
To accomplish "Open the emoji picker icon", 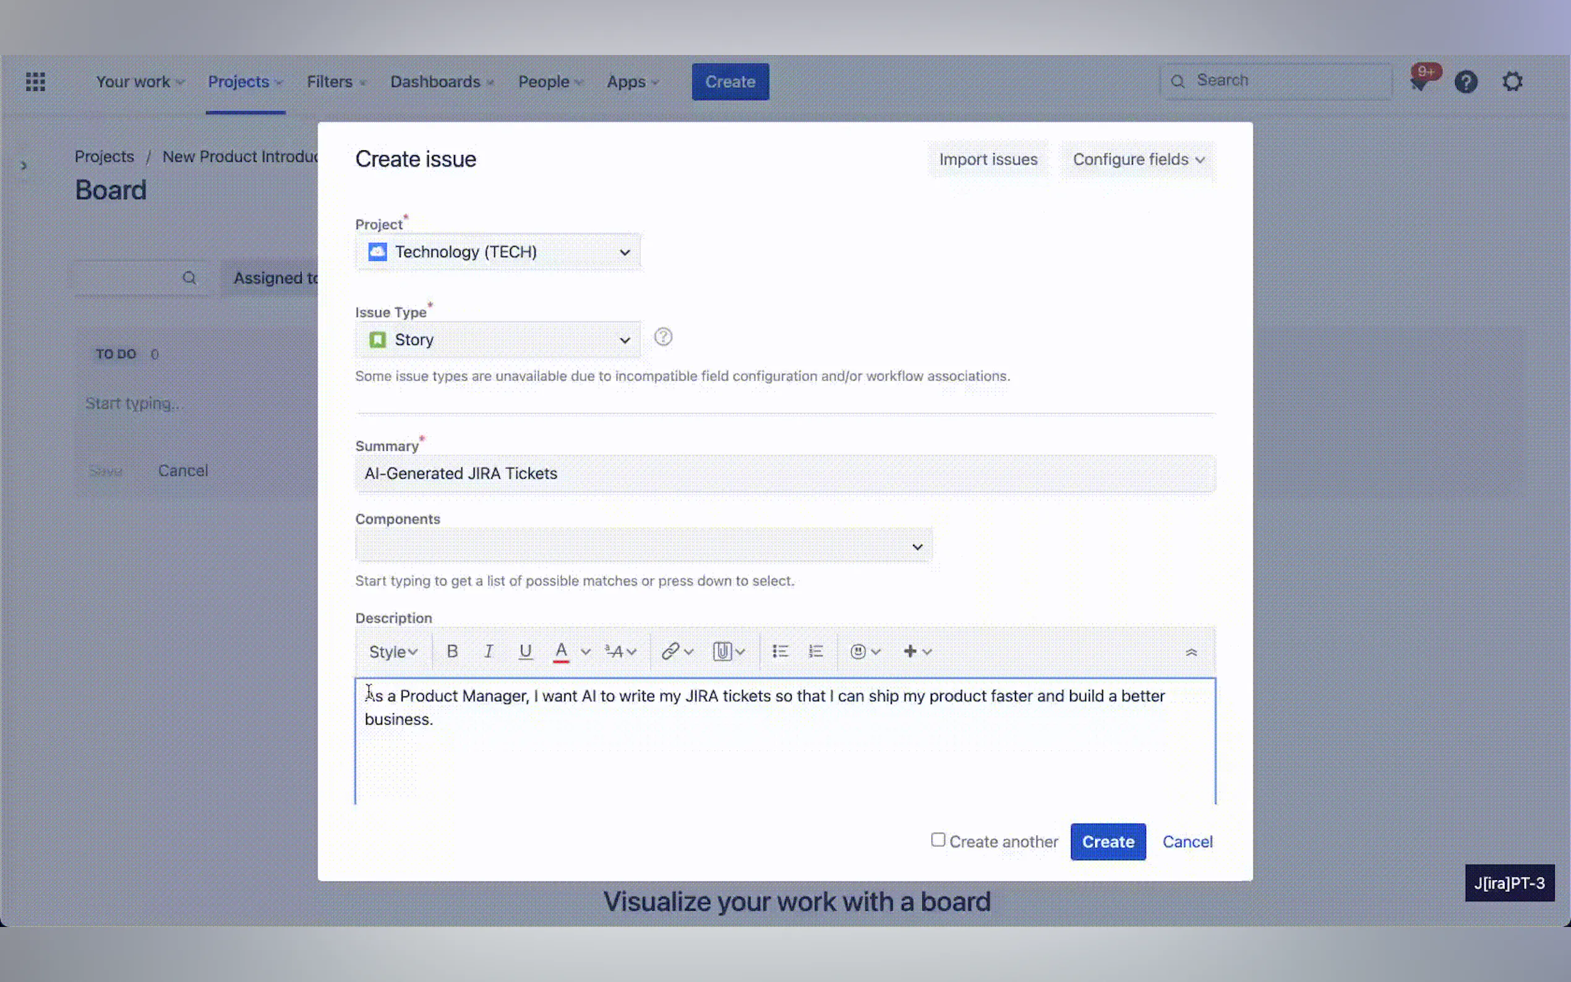I will [x=858, y=651].
